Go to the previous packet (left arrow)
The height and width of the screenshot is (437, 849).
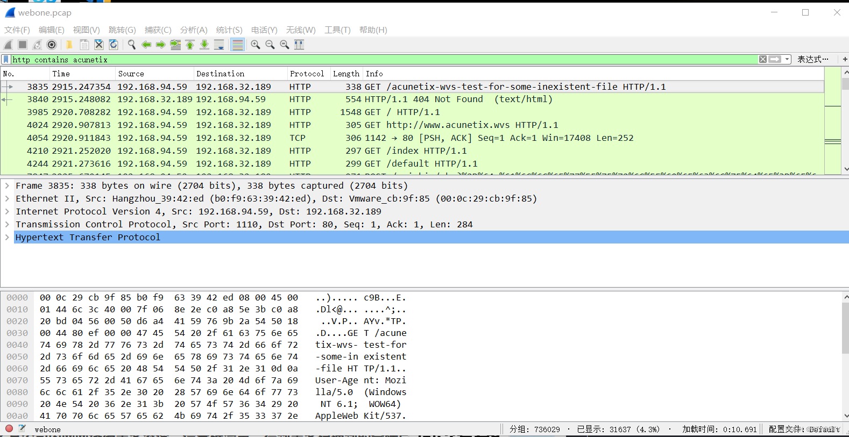pyautogui.click(x=146, y=45)
